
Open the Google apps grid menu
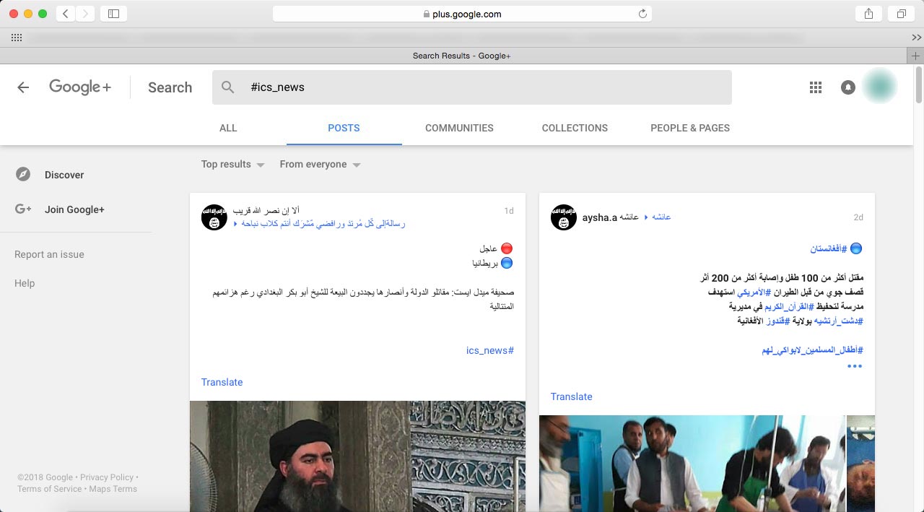[816, 87]
